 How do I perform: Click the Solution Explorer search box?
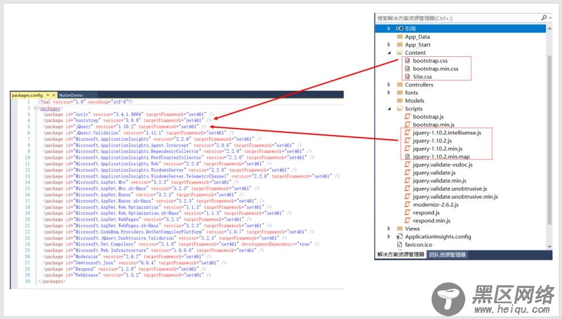click(458, 18)
